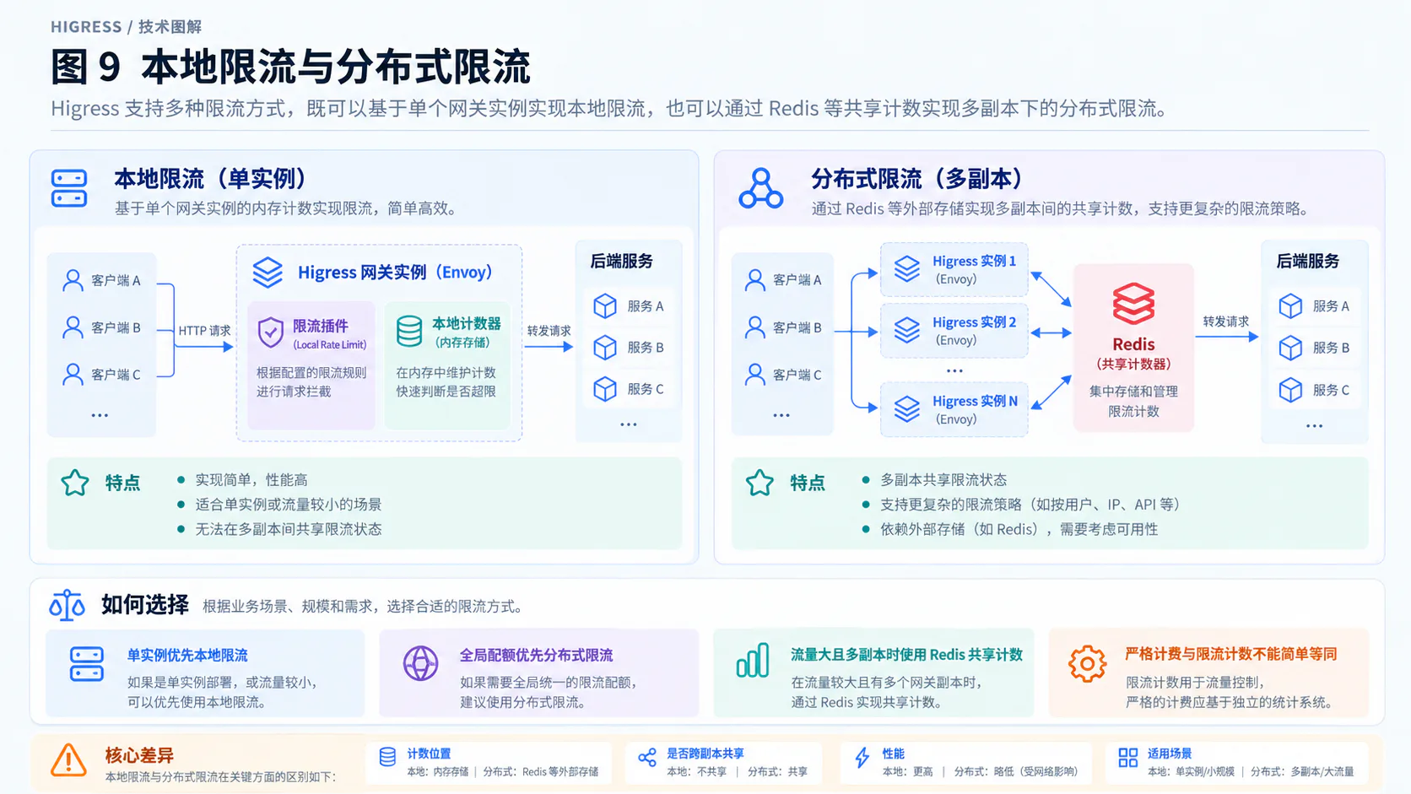Click the 根据配置的限流规则 进行请求拦截 description
This screenshot has height=794, width=1411.
click(x=311, y=382)
